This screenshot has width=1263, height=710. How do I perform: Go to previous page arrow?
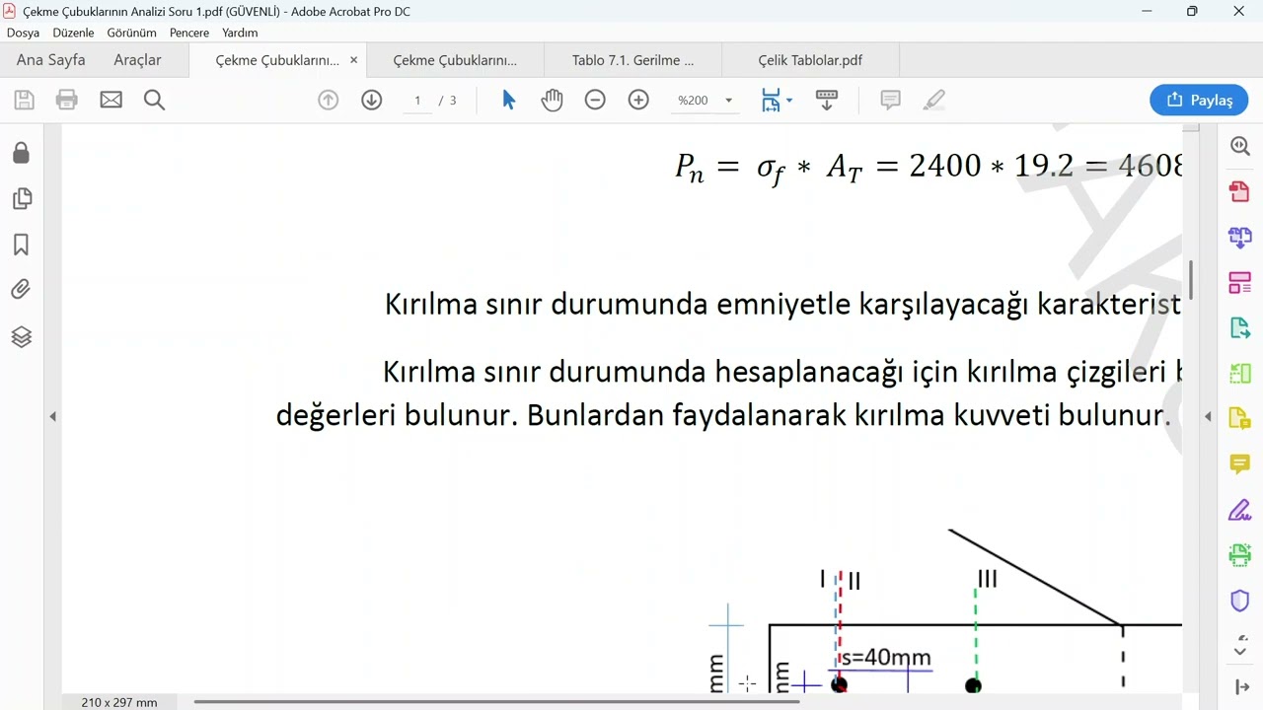coord(329,100)
